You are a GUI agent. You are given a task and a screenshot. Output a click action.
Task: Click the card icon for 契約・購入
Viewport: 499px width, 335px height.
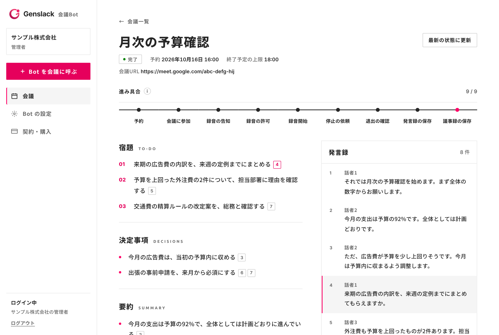pyautogui.click(x=15, y=131)
